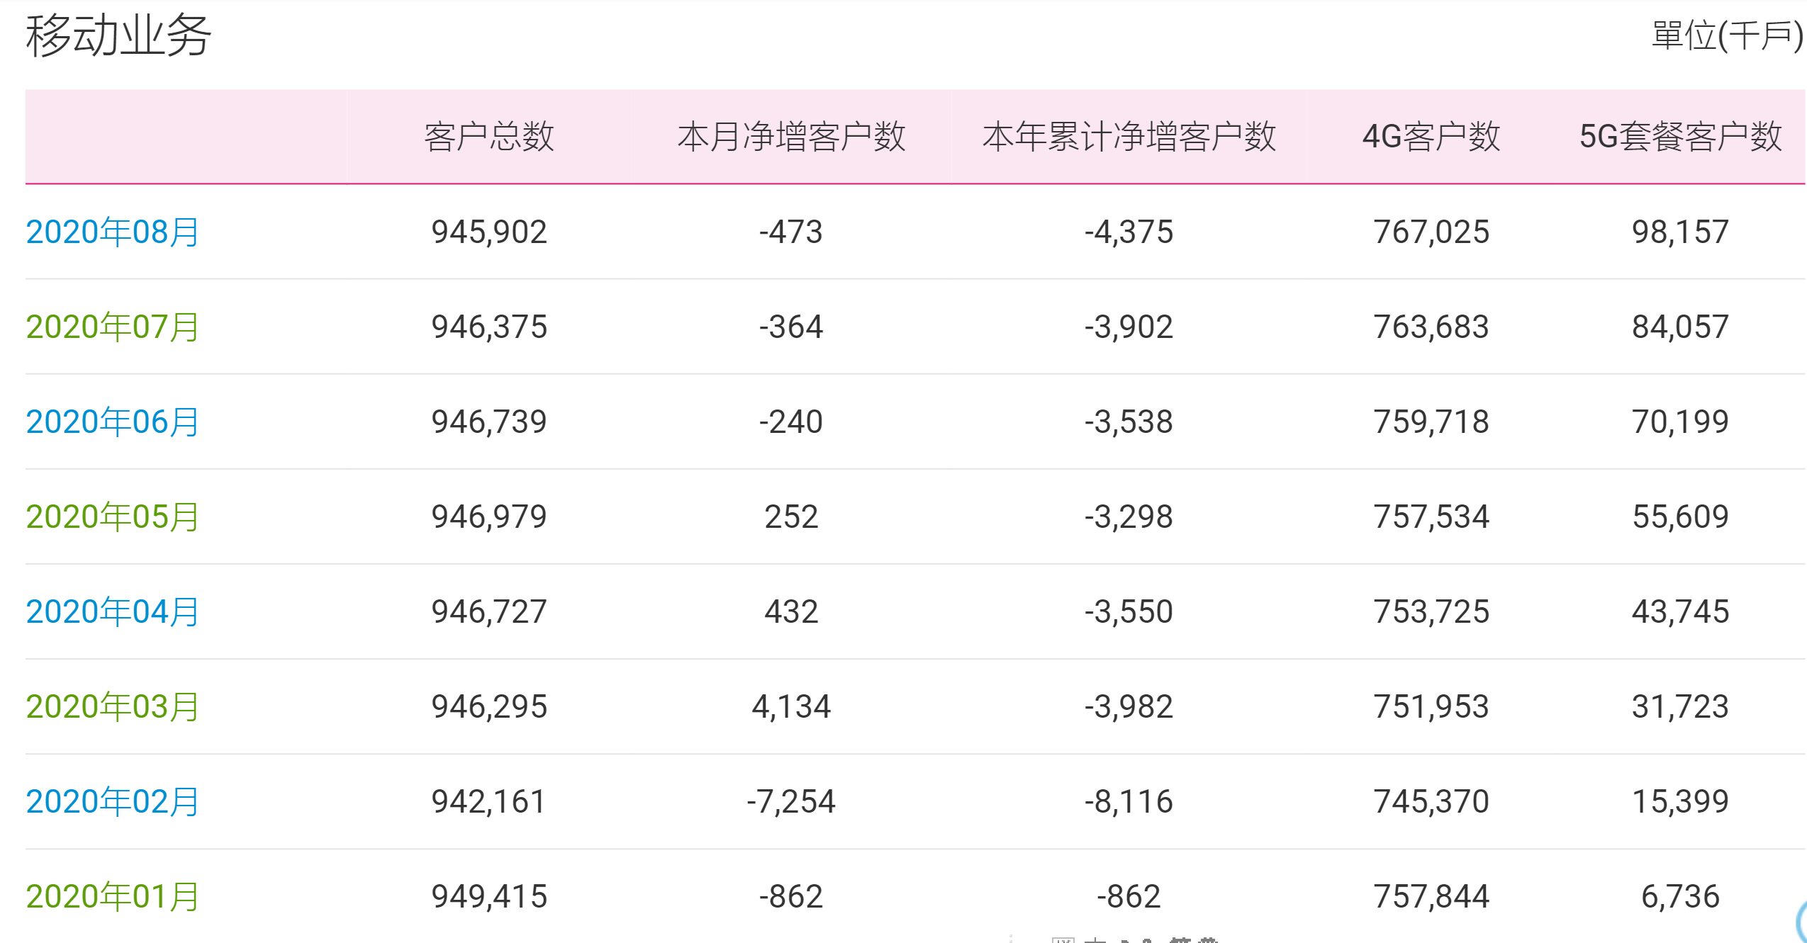
Task: Click the blue circular floating button at the right edge
Action: click(1801, 921)
